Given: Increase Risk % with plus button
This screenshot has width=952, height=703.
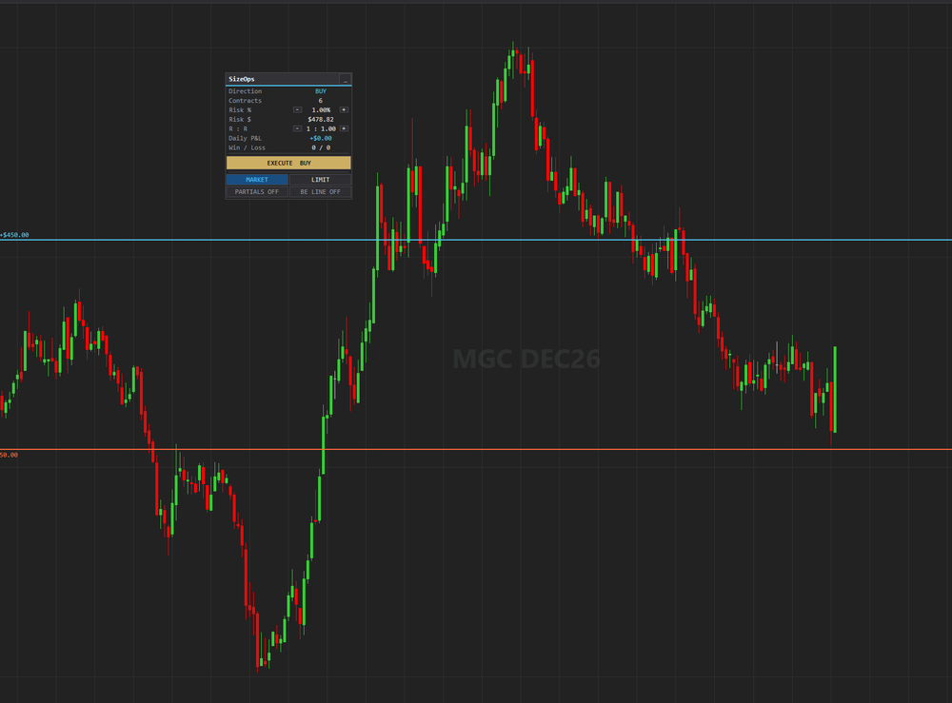Looking at the screenshot, I should pos(344,109).
